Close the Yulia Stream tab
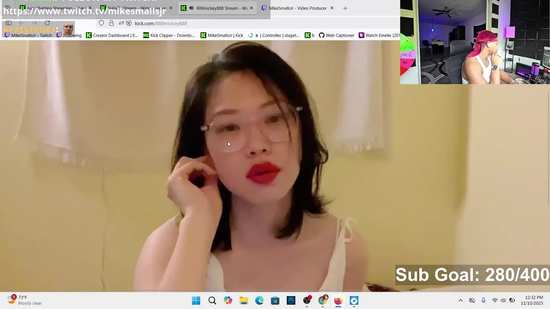550x309 pixels. point(171,8)
